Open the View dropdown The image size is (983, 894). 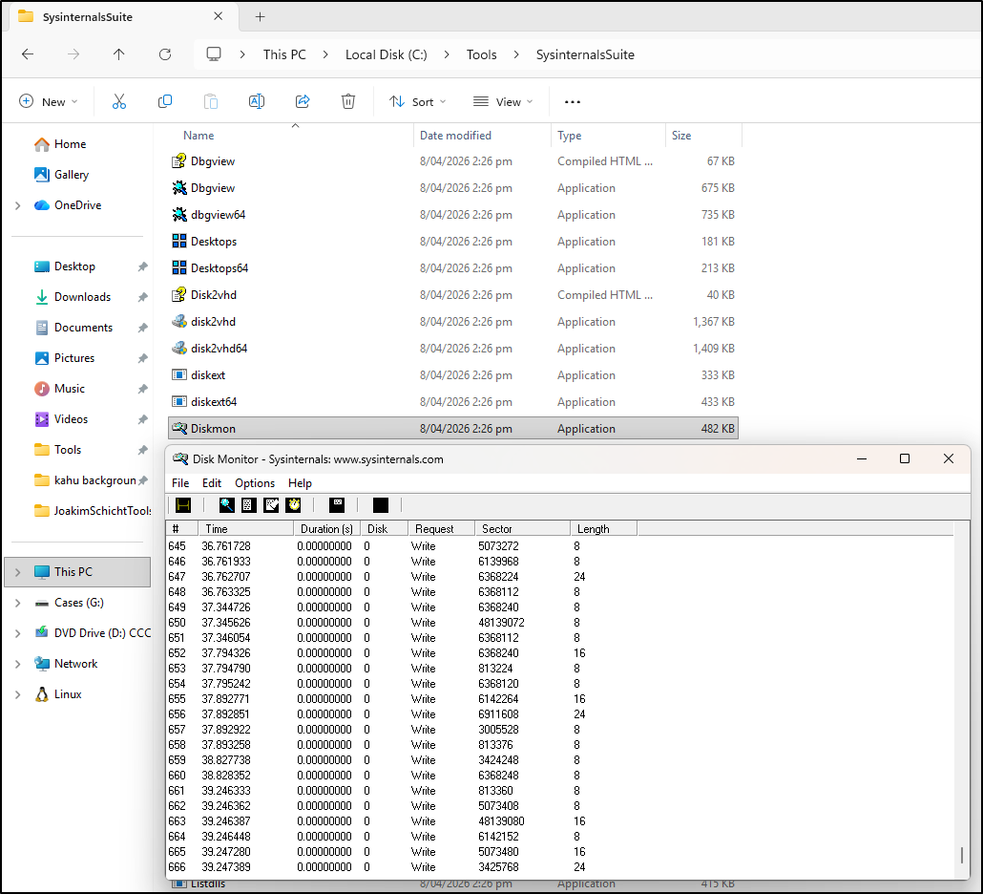pyautogui.click(x=503, y=101)
